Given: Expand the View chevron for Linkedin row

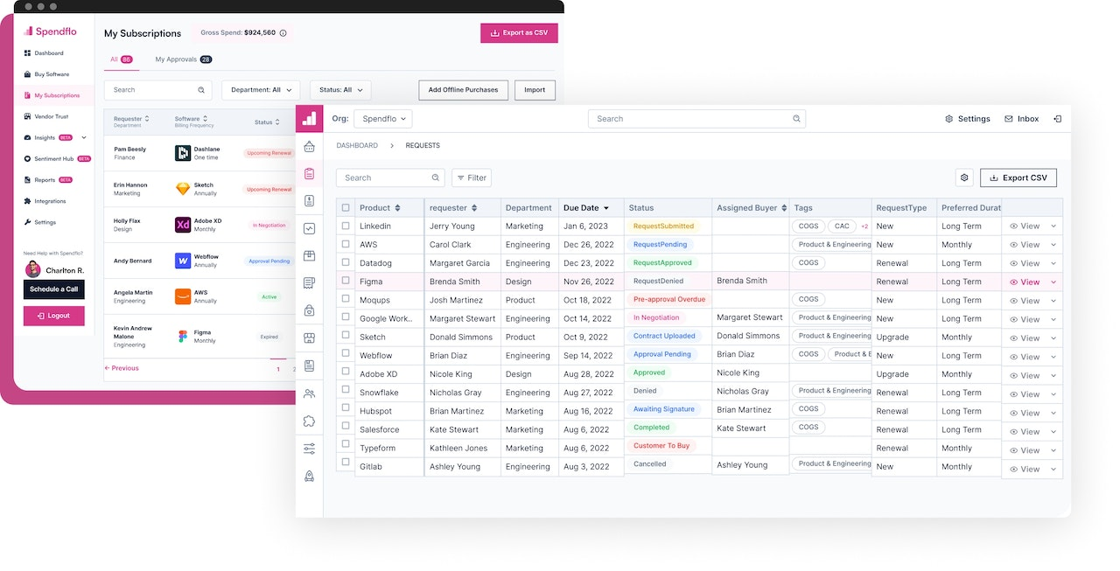Looking at the screenshot, I should click(1053, 226).
